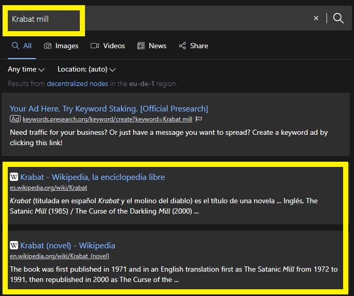Viewport: 354px width, 296px height.
Task: Switch to the Images tab
Action: point(61,46)
